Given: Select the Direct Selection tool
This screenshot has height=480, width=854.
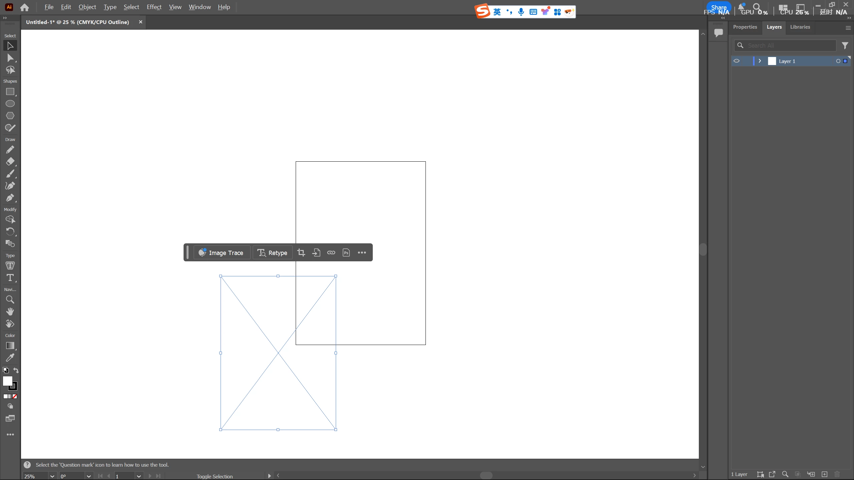Looking at the screenshot, I should coord(10,58).
